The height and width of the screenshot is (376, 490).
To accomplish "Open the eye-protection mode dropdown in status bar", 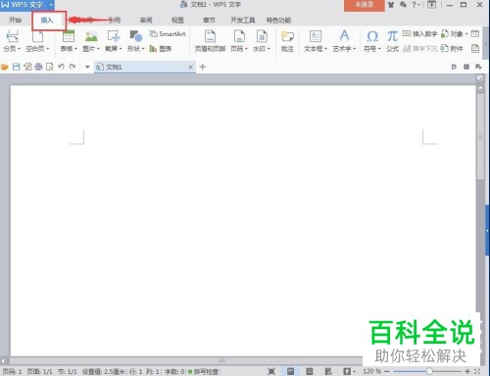I will coord(349,371).
